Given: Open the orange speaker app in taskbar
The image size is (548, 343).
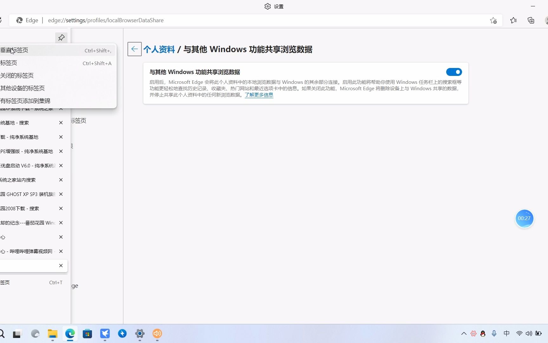Looking at the screenshot, I should point(157,333).
